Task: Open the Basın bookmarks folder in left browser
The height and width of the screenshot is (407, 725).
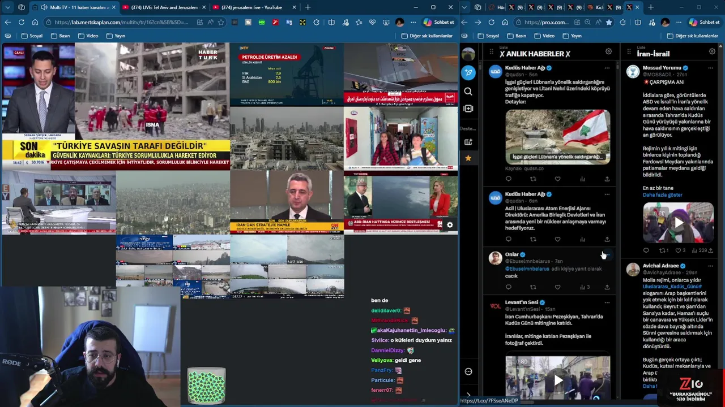Action: [60, 36]
